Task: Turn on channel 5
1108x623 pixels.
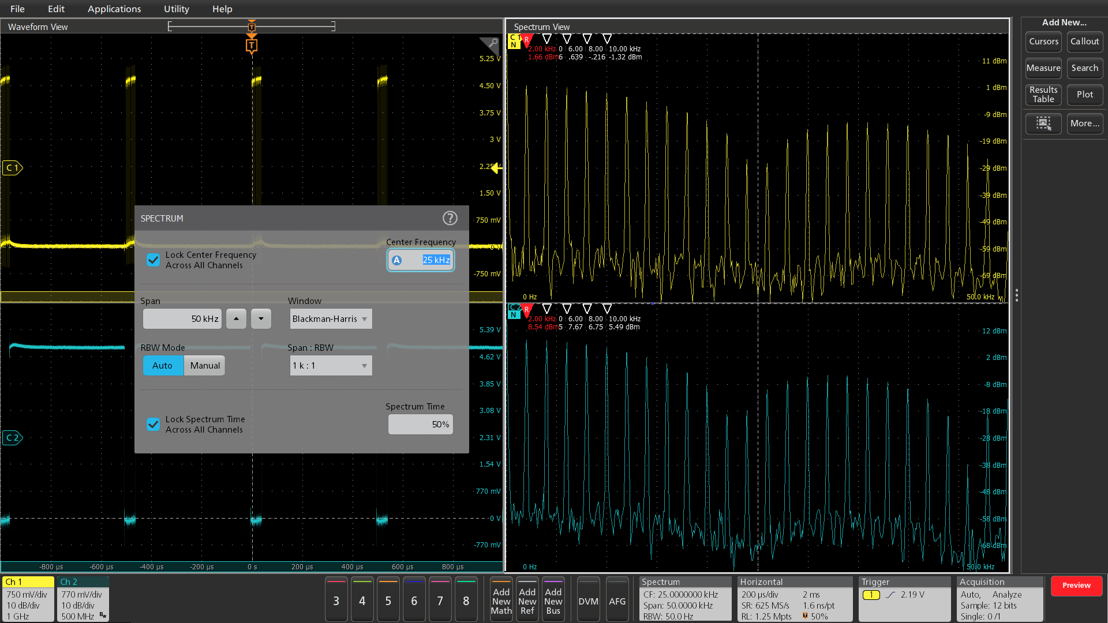Action: click(388, 599)
